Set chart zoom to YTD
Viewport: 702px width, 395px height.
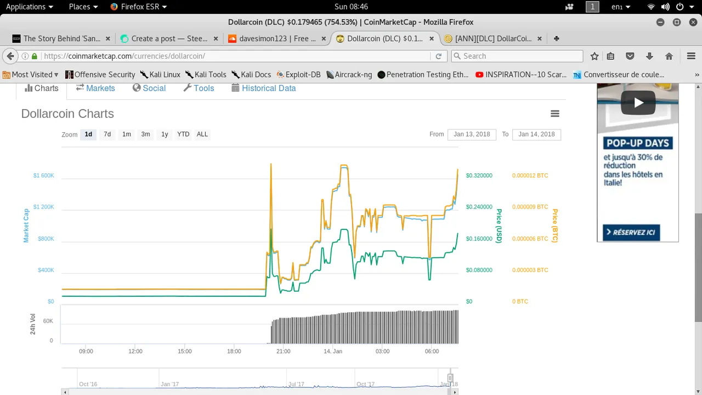point(183,134)
